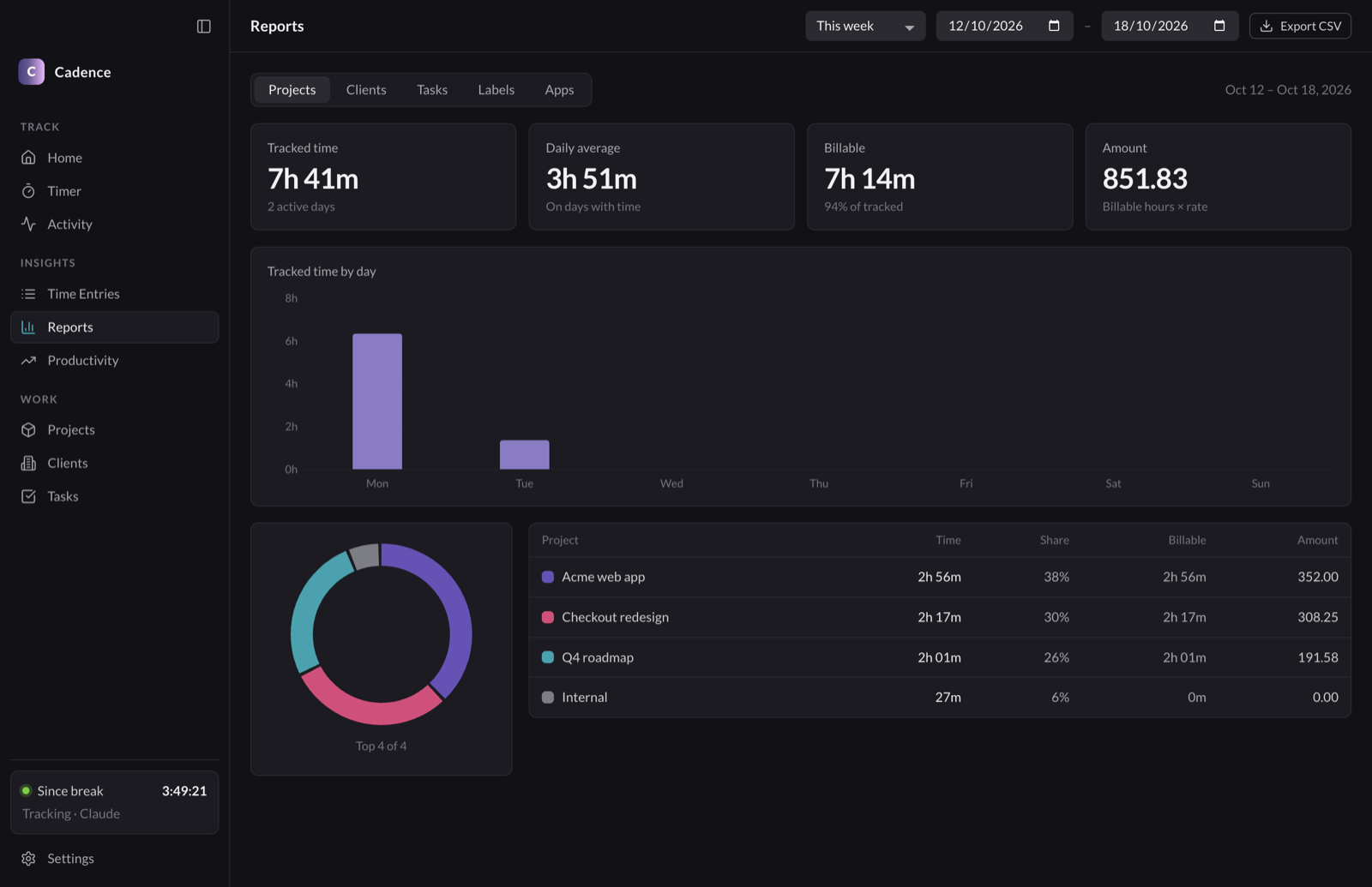The height and width of the screenshot is (887, 1372).
Task: Open the Timer page
Action: tap(114, 191)
